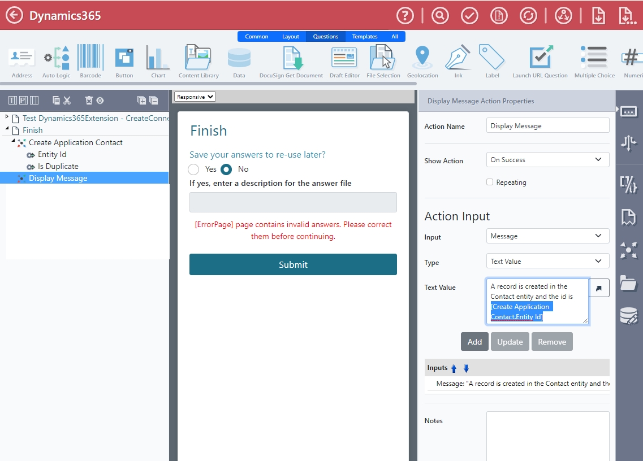Click the Text Value textarea
This screenshot has width=643, height=461.
(x=537, y=301)
